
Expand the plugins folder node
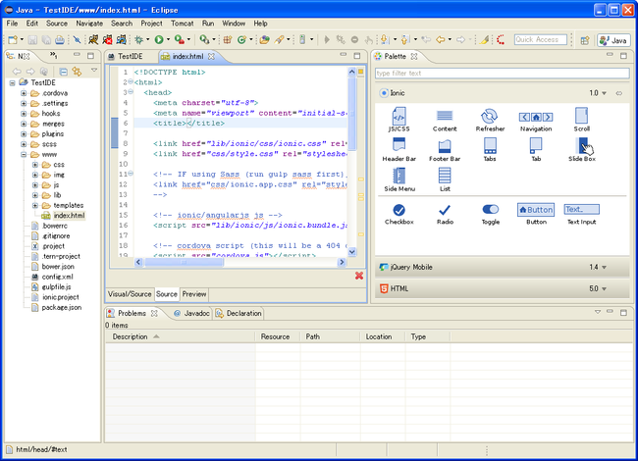(x=24, y=133)
